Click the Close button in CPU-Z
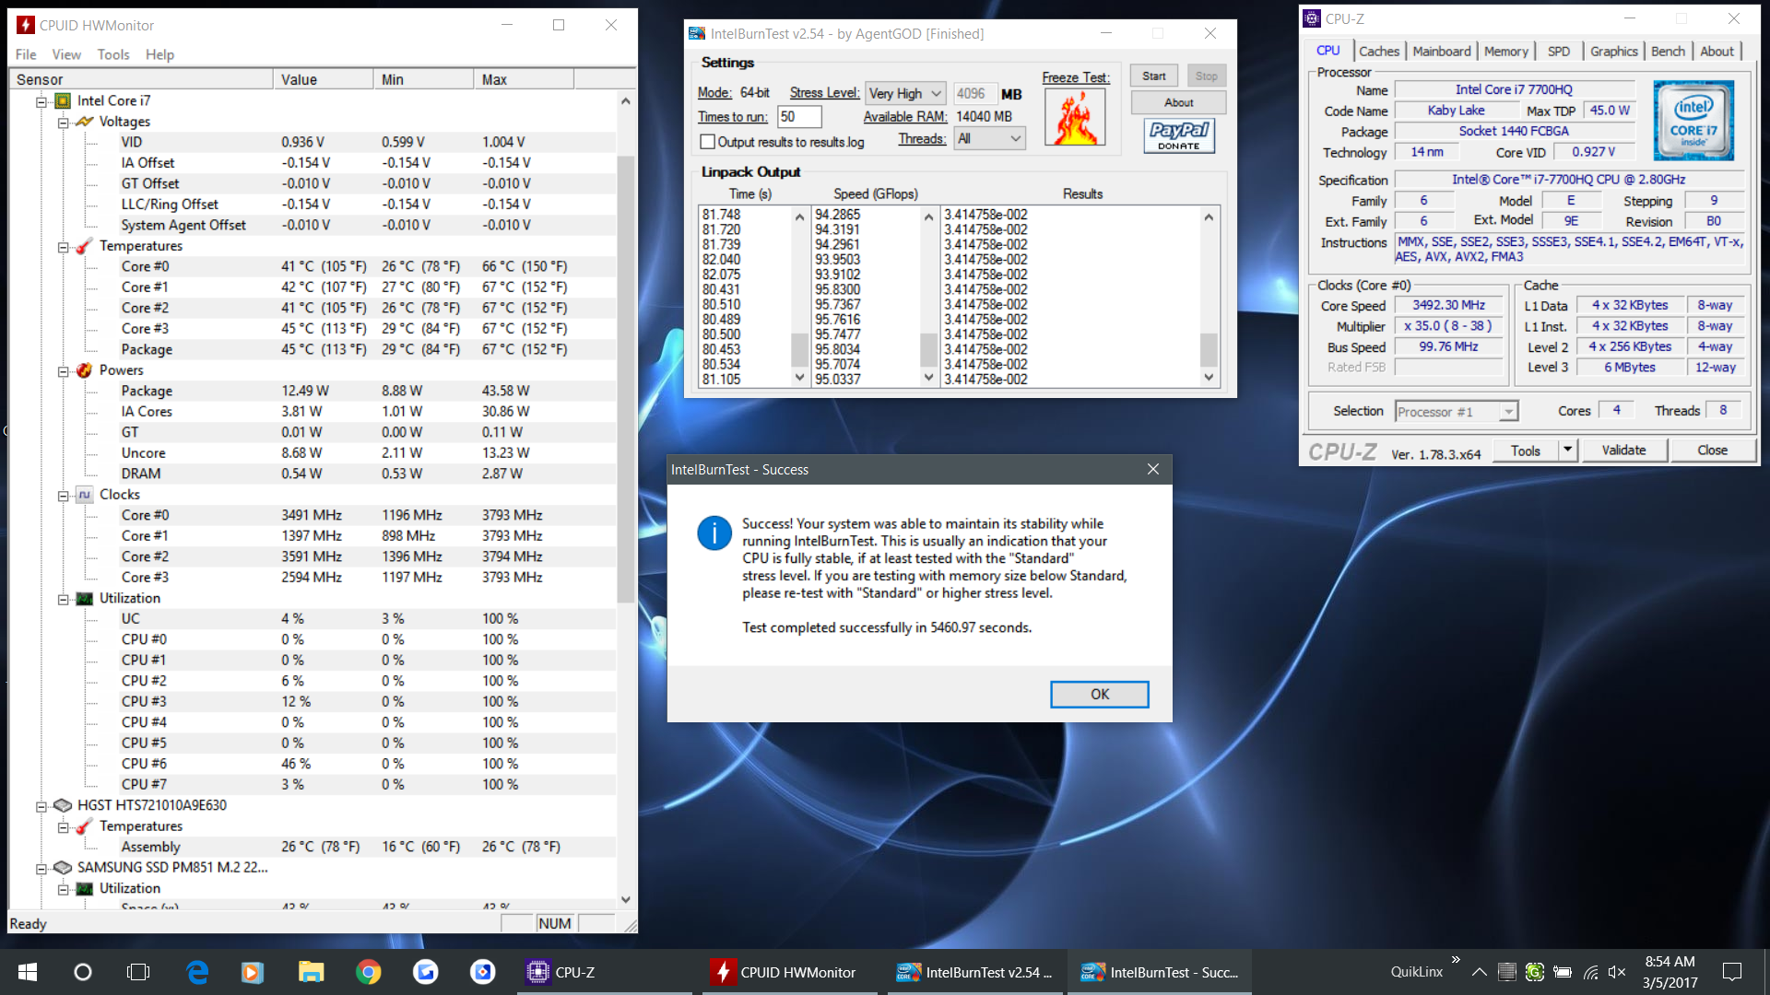This screenshot has width=1770, height=995. pos(1713,450)
